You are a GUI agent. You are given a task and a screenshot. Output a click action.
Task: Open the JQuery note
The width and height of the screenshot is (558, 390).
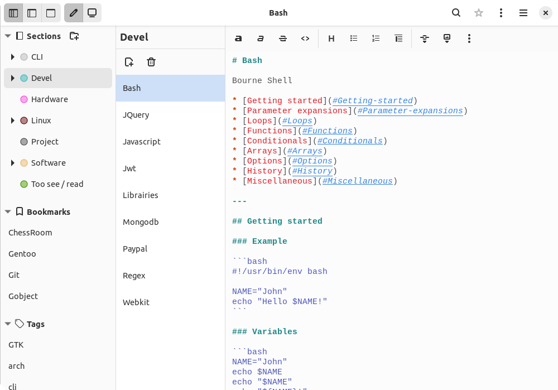click(x=170, y=115)
